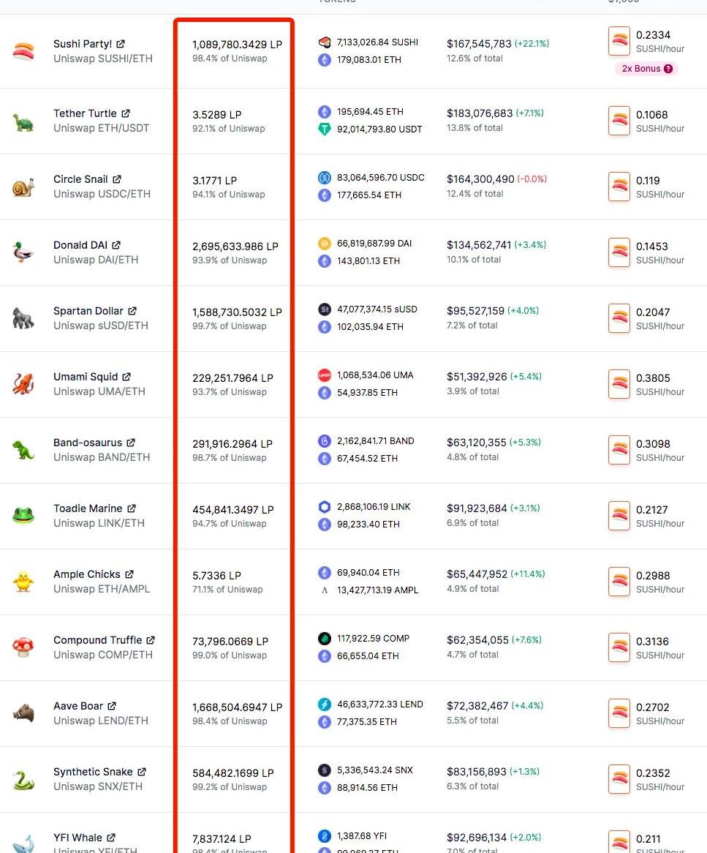Open Tether Turtle external link icon
The width and height of the screenshot is (707, 853).
coord(126,113)
